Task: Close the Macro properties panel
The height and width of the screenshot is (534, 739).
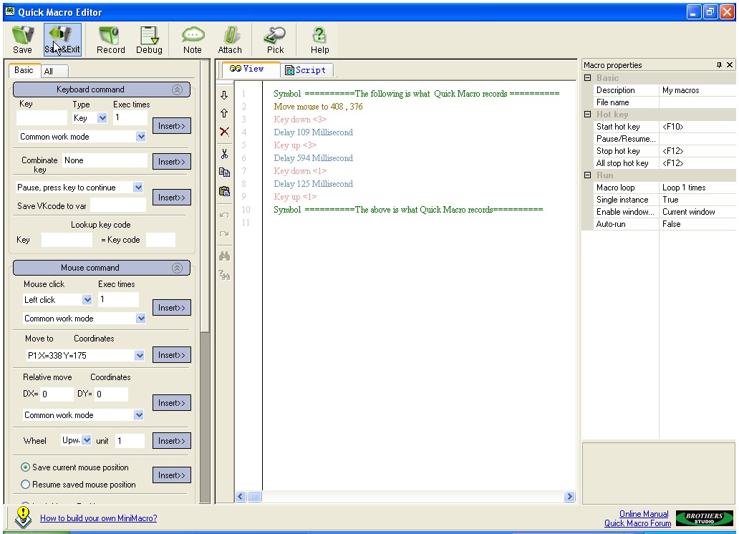Action: click(730, 65)
